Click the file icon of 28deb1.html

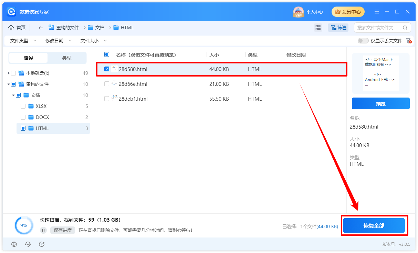coord(114,99)
